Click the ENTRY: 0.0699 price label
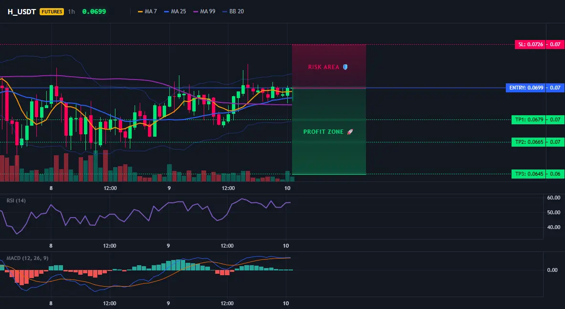 coord(526,88)
